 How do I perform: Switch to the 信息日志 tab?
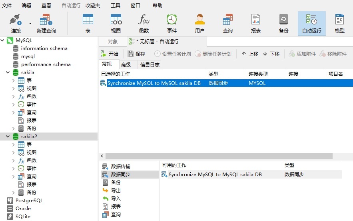150,65
